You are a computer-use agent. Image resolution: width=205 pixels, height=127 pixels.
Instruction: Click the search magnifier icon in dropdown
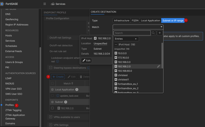pos(153,33)
